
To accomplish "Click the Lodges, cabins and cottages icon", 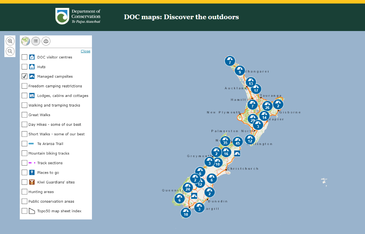I will coord(32,95).
